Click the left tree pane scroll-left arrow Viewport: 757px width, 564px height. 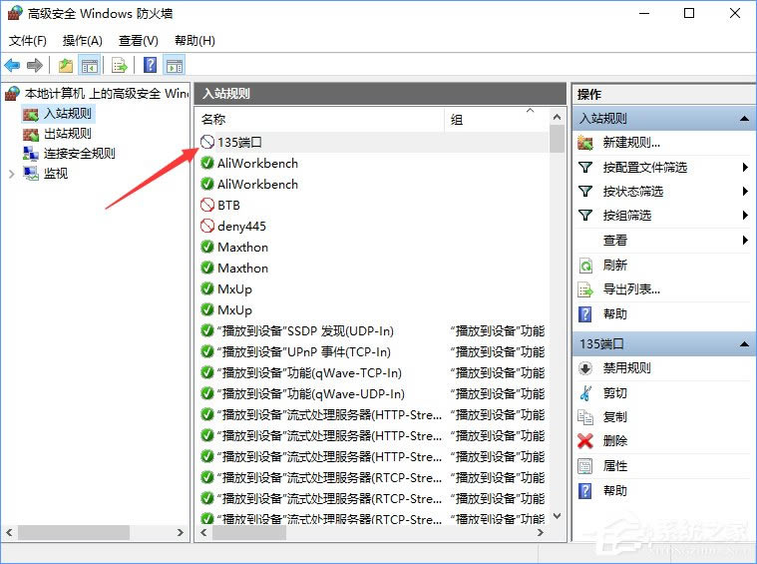[9, 533]
